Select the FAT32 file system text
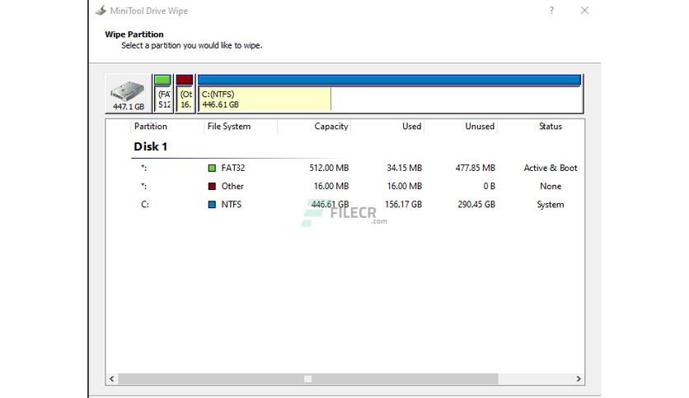Viewport: 689px width, 398px height. tap(233, 168)
